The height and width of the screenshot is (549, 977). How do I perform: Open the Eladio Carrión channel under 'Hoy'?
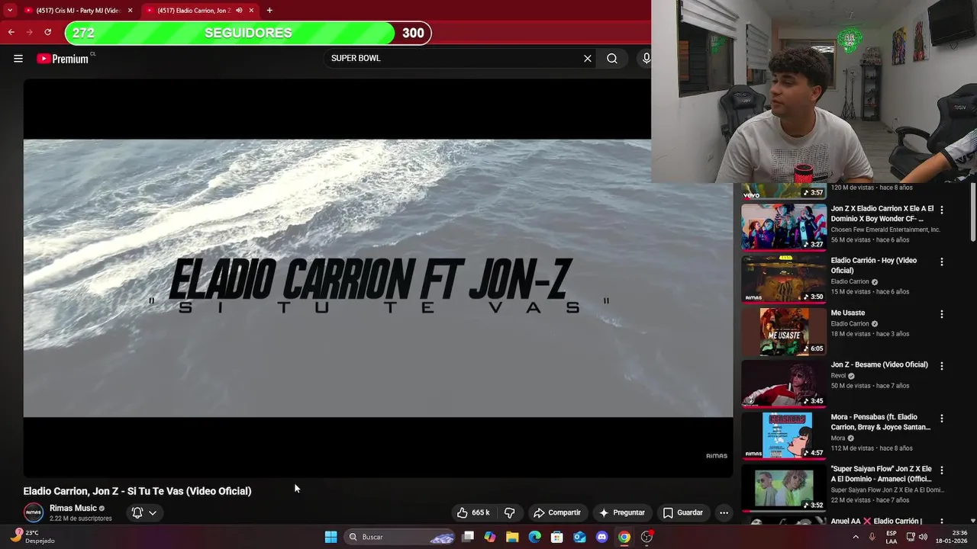850,281
